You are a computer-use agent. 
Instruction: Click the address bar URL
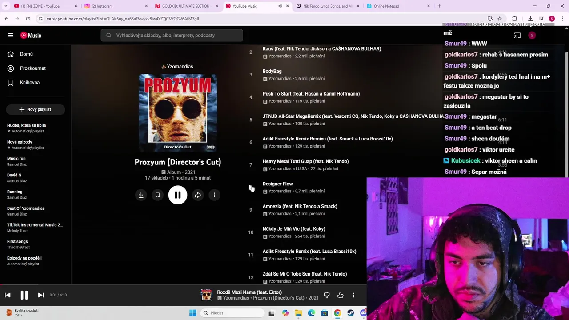click(123, 19)
